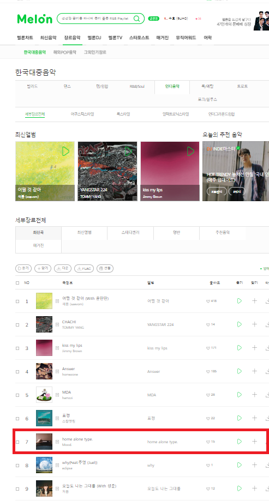Play the song 'home alone type.'
269x501 pixels.
point(239,442)
